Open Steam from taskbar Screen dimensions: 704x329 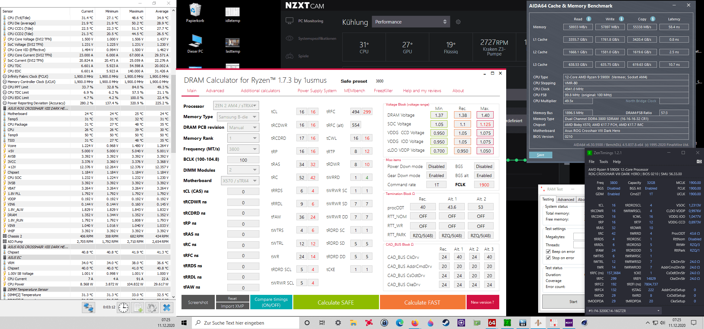tap(446, 323)
